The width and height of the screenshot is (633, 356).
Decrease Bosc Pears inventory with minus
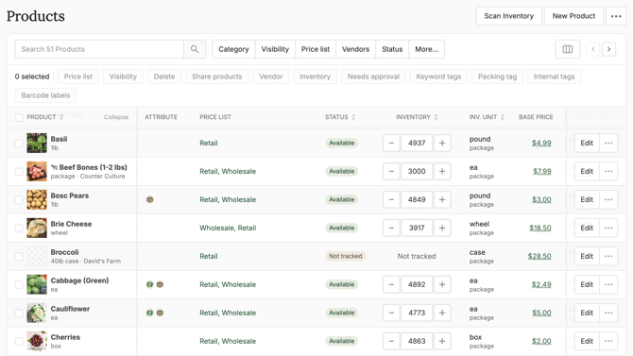391,199
